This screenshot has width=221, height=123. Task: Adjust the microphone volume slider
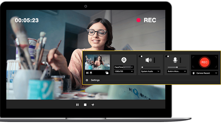point(177,67)
